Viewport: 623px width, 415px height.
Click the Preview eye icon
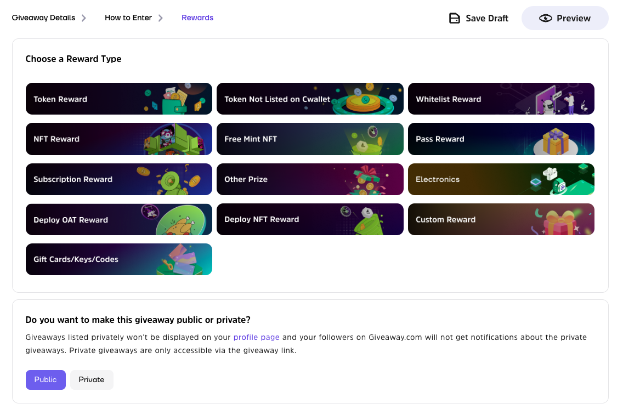pyautogui.click(x=546, y=18)
